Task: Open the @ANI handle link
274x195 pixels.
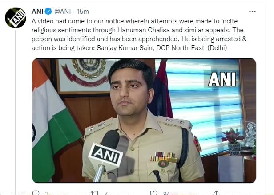Action: click(x=63, y=10)
